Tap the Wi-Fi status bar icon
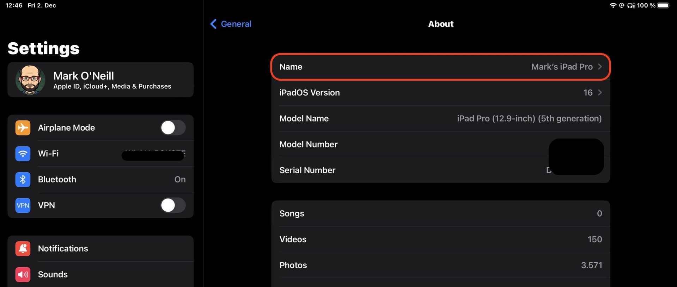Screen dimensions: 677x287 pyautogui.click(x=613, y=5)
